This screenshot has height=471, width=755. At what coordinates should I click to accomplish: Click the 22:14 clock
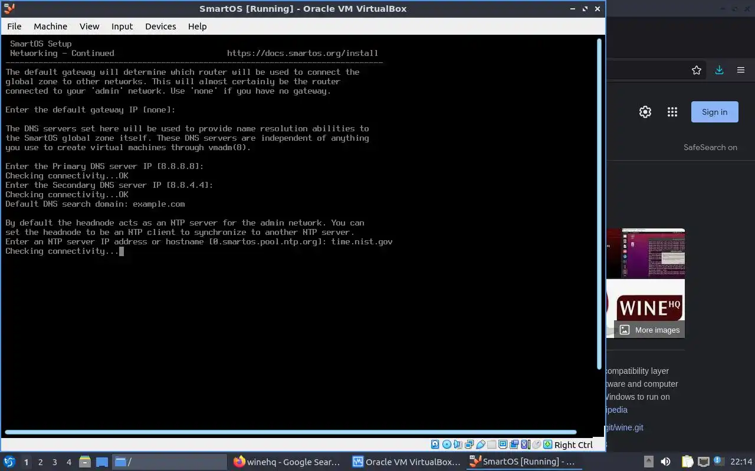point(741,462)
